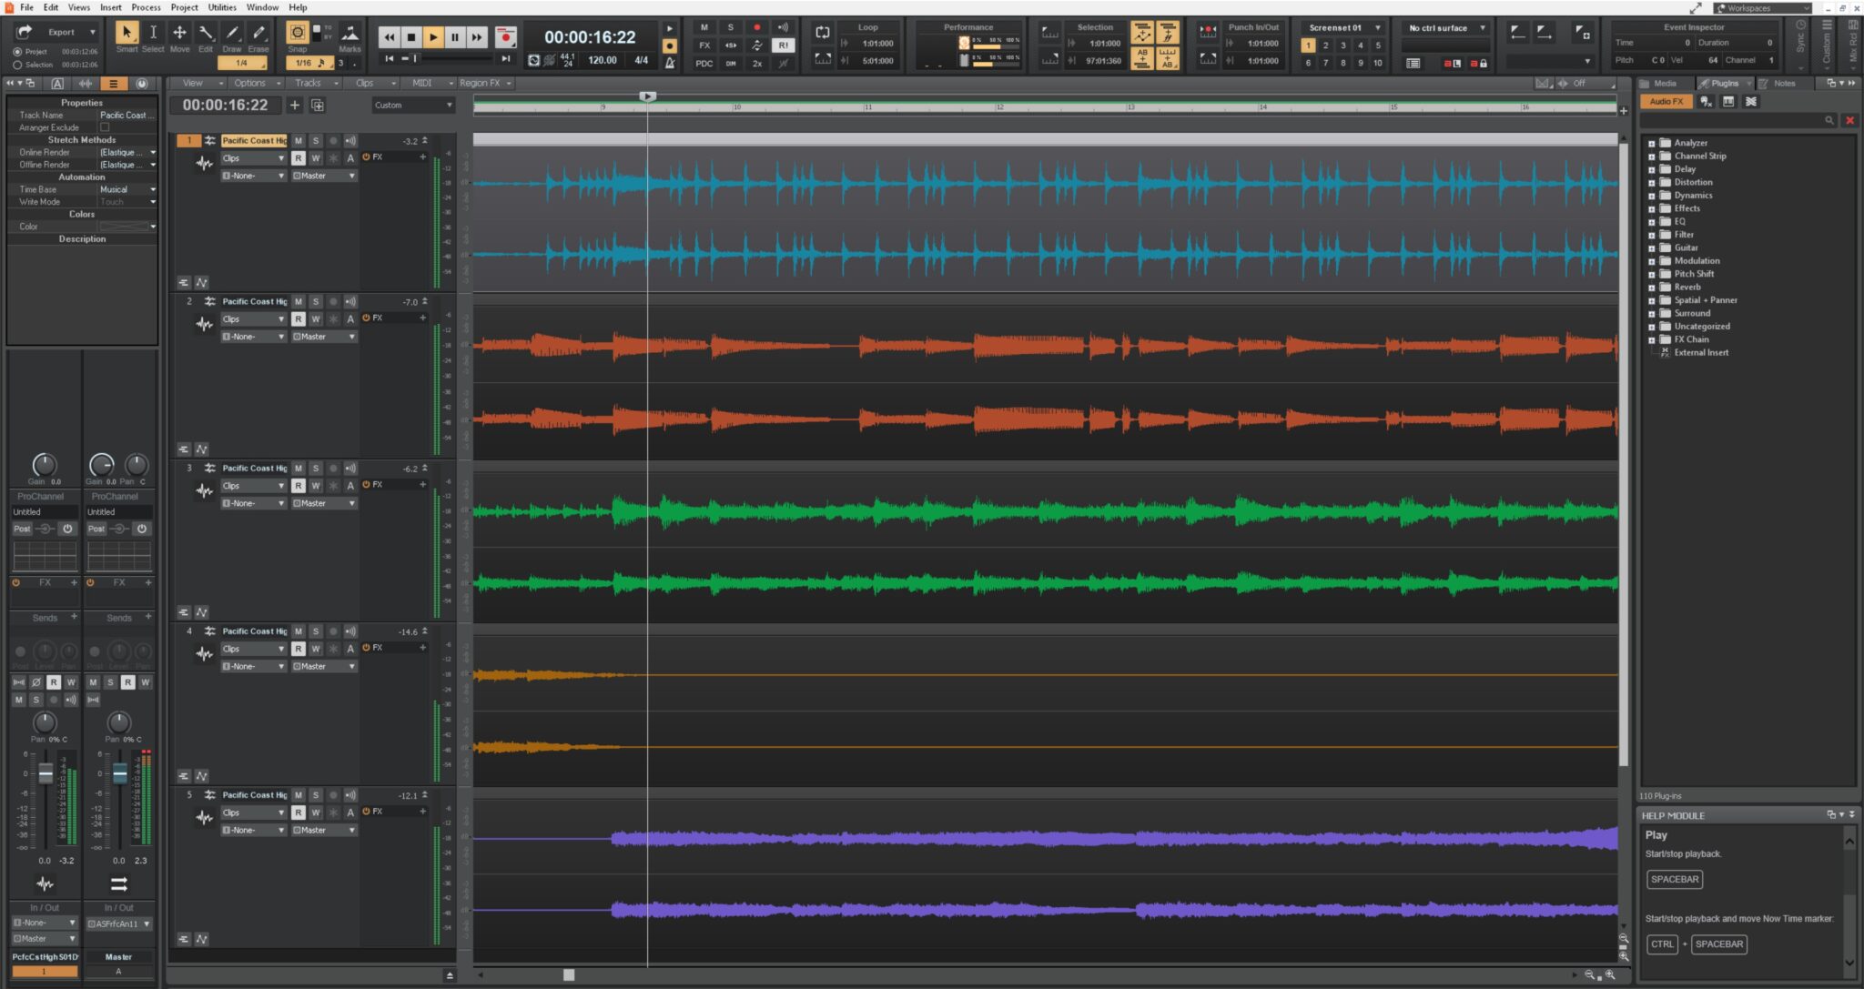
Task: Click the Record button in transport
Action: click(505, 37)
